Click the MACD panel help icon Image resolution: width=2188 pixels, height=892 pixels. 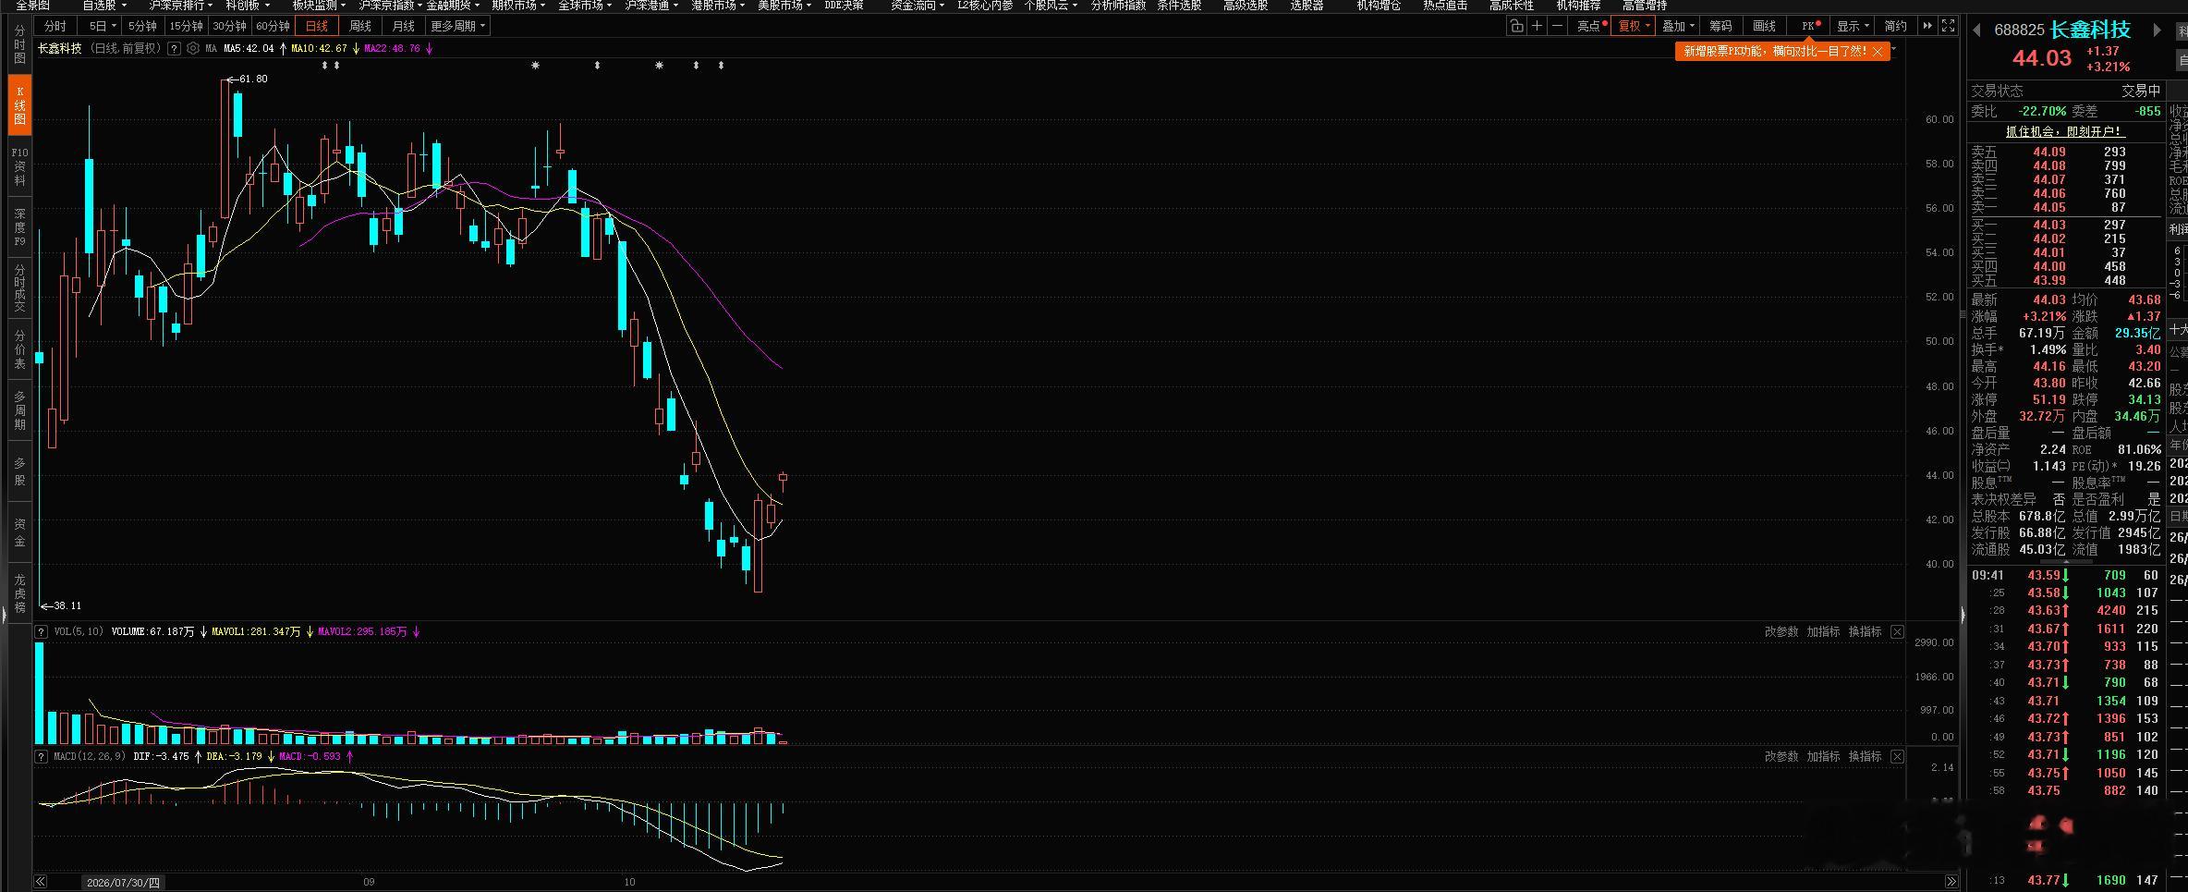pos(42,756)
